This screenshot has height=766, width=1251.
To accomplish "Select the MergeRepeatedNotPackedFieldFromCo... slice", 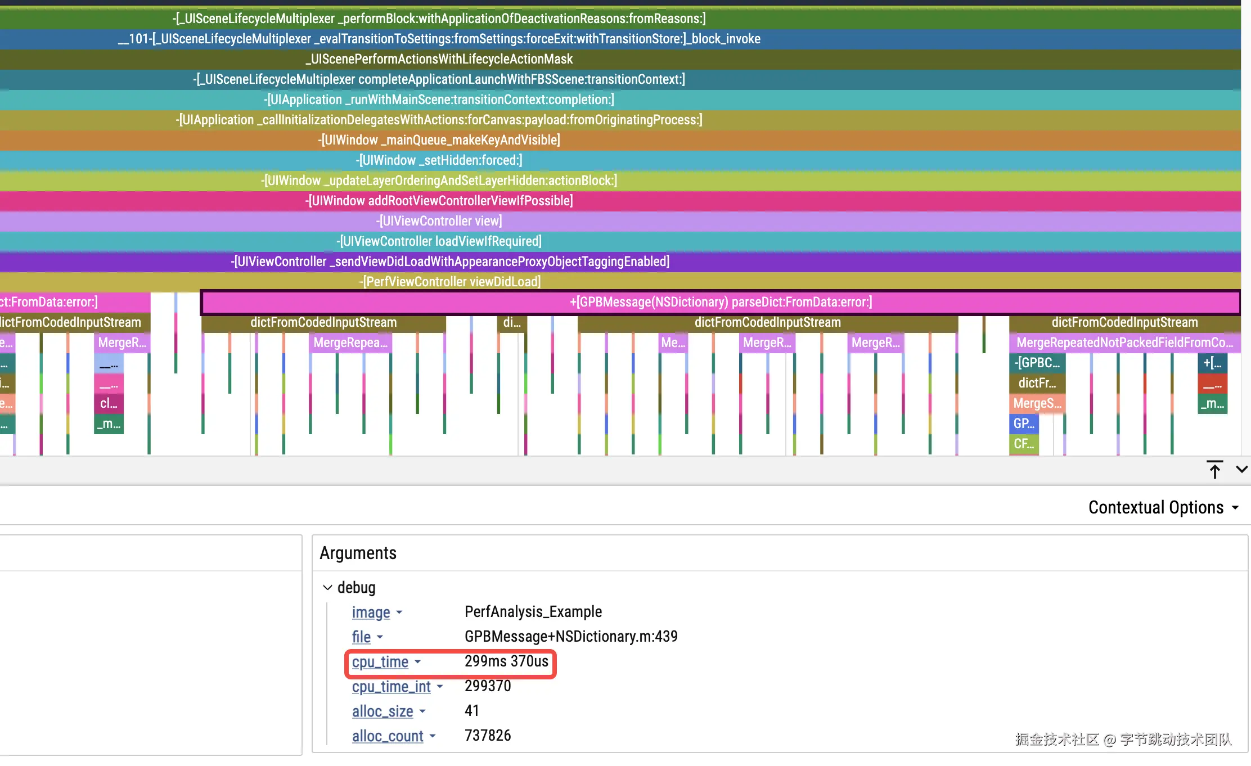I will click(x=1124, y=343).
